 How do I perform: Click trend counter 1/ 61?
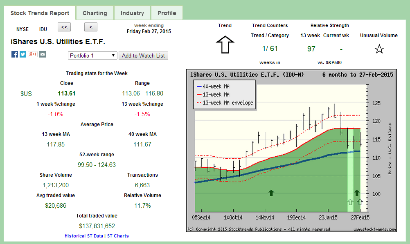(x=270, y=49)
